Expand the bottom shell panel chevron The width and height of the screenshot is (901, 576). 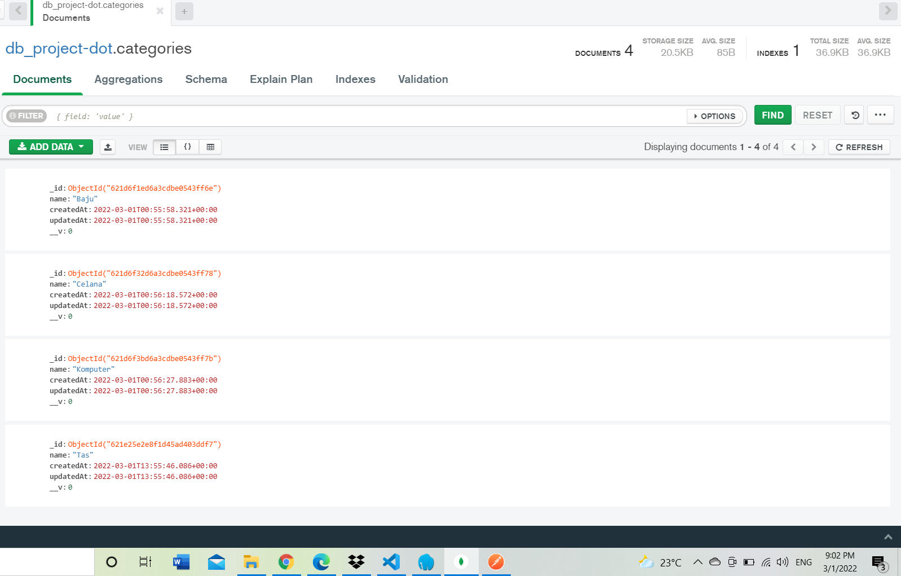[x=888, y=537]
